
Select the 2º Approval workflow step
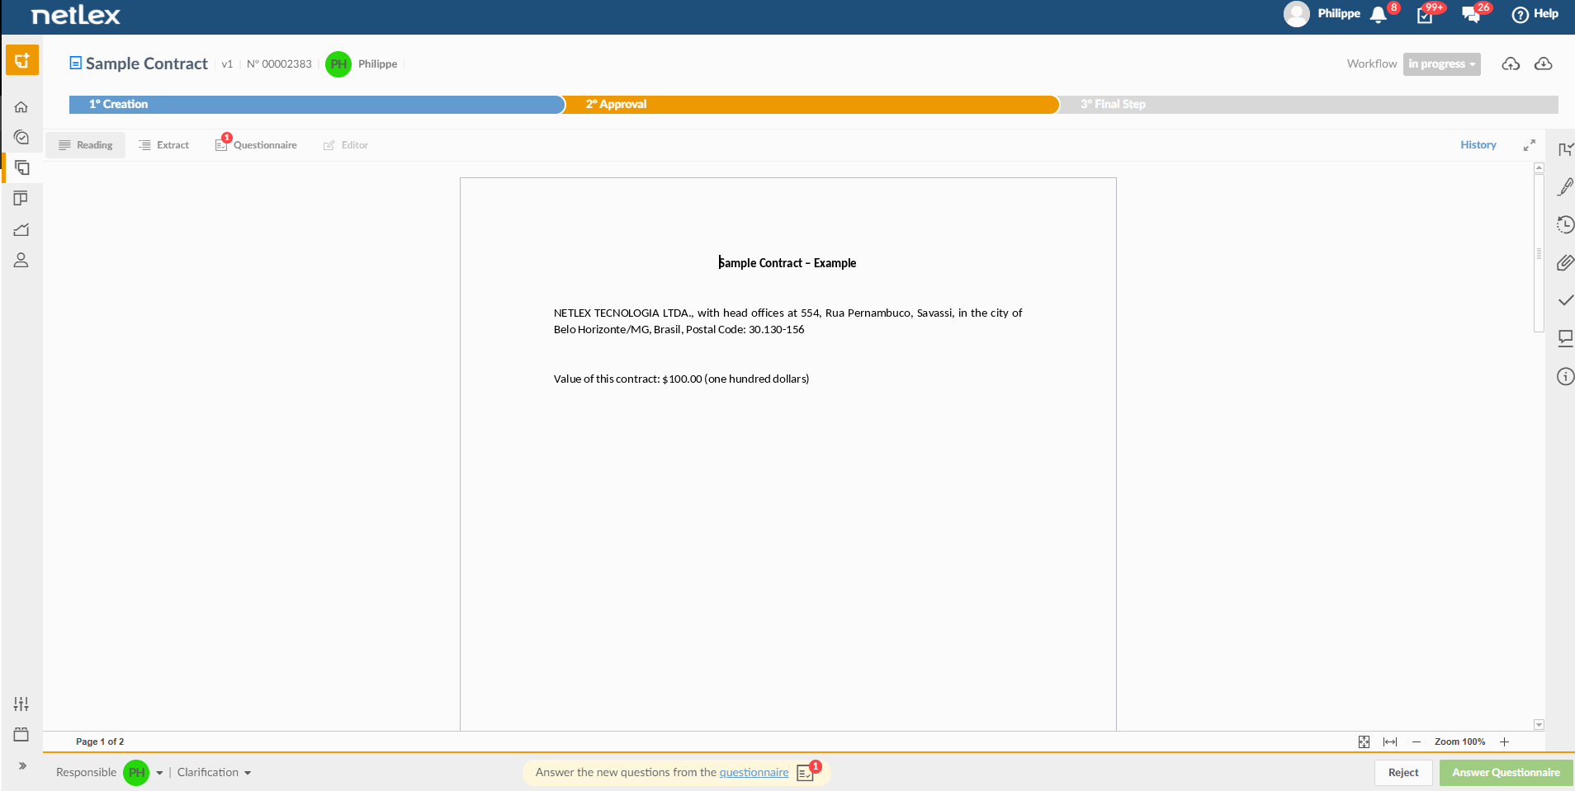[811, 105]
